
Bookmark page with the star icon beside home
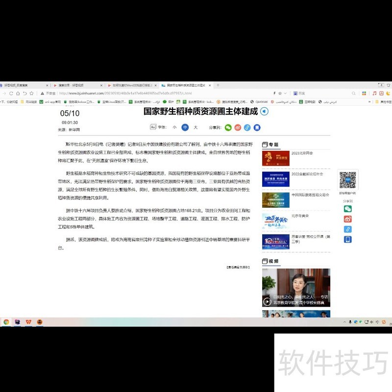31,93
